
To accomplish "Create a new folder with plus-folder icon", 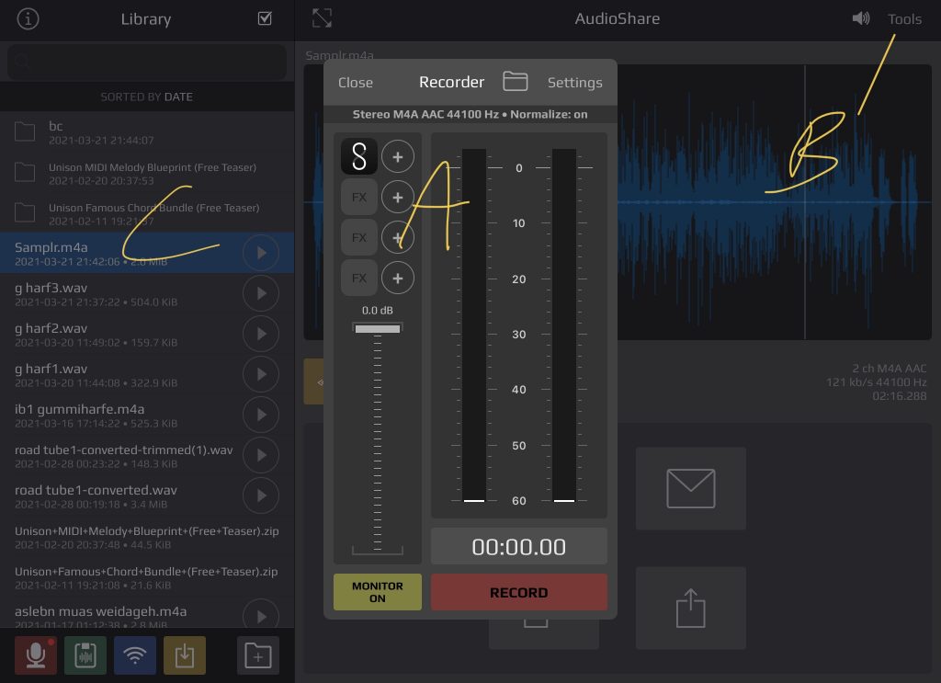I will click(x=258, y=655).
